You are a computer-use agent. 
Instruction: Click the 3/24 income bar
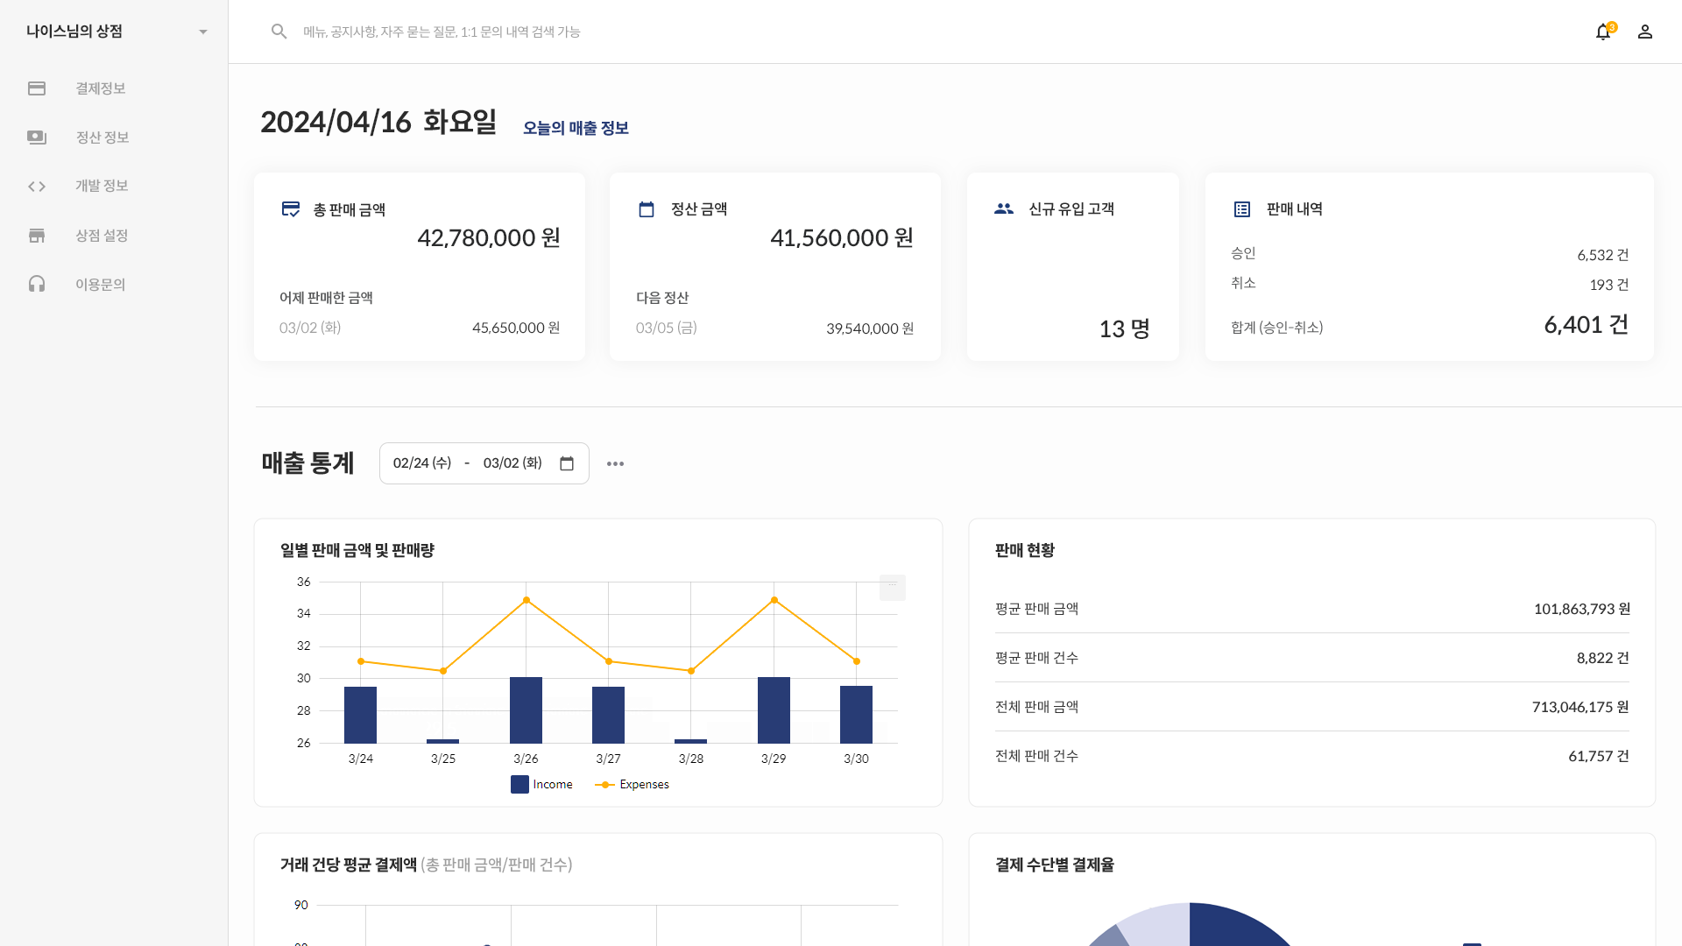click(360, 716)
